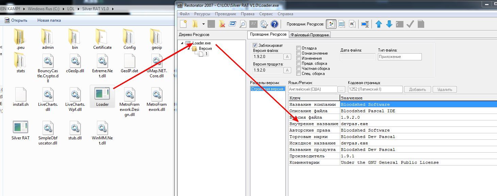This screenshot has height=196, width=497.
Task: Click the grey page icon after the checkmark
Action: [x=421, y=24]
